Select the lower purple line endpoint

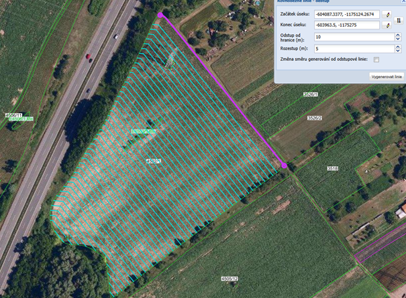pyautogui.click(x=284, y=165)
